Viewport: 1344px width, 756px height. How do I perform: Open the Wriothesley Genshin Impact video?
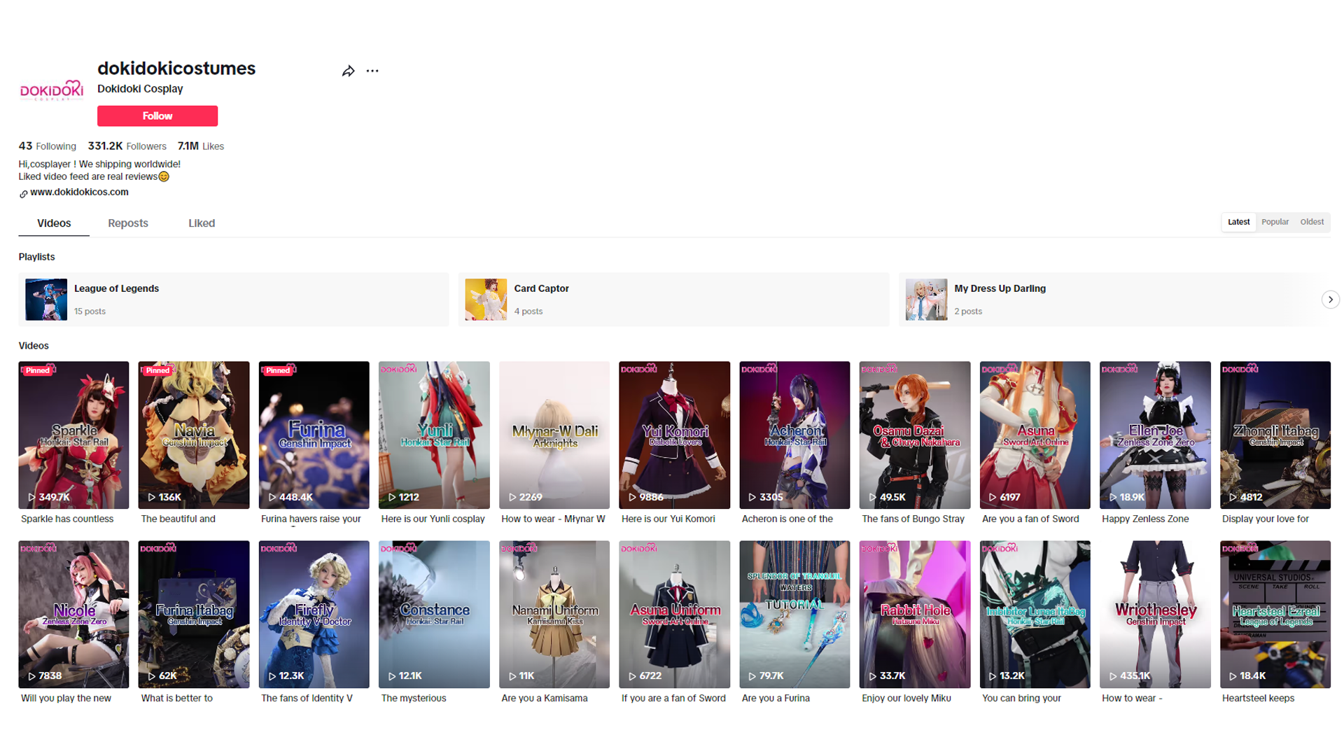pos(1155,614)
